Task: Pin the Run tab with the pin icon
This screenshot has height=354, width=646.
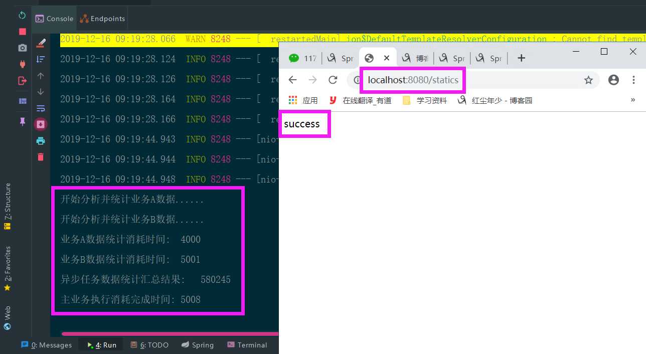Action: 22,122
